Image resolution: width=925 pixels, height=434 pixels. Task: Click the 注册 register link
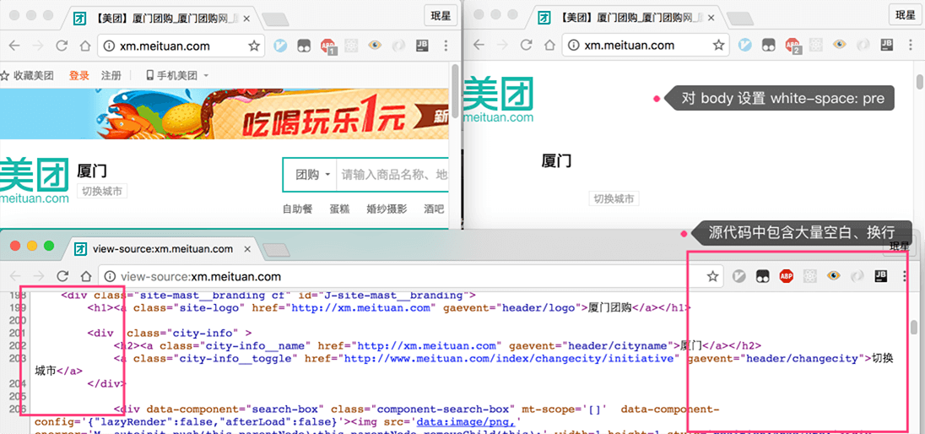111,76
